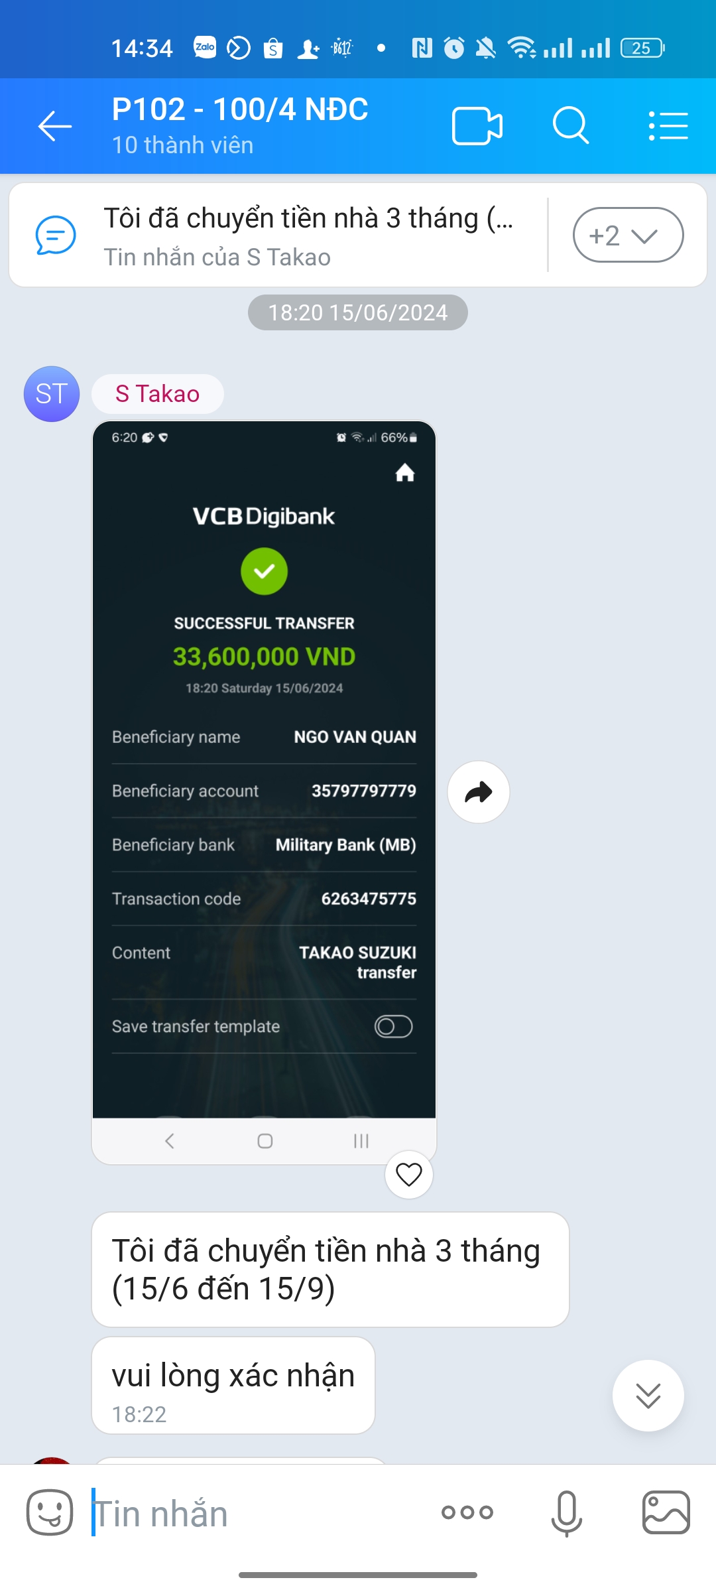
Task: Tap the microphone to record voice message
Action: pyautogui.click(x=567, y=1513)
